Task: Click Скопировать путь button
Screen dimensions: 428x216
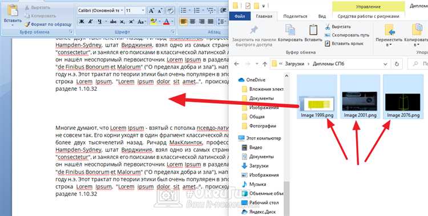Action: [x=347, y=35]
